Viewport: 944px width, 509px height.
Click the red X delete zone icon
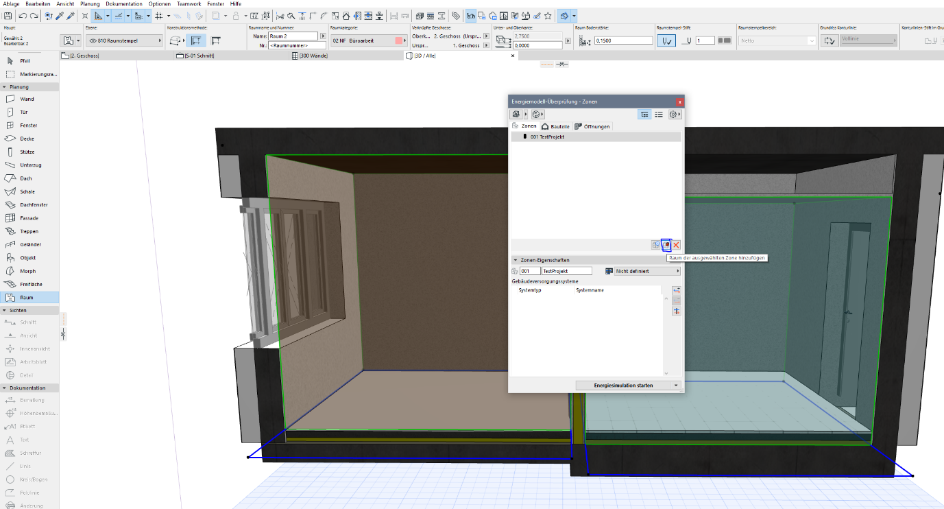pyautogui.click(x=676, y=245)
